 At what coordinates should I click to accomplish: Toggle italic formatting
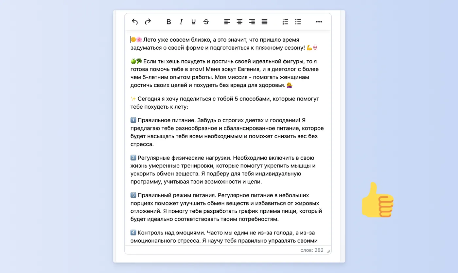point(181,22)
